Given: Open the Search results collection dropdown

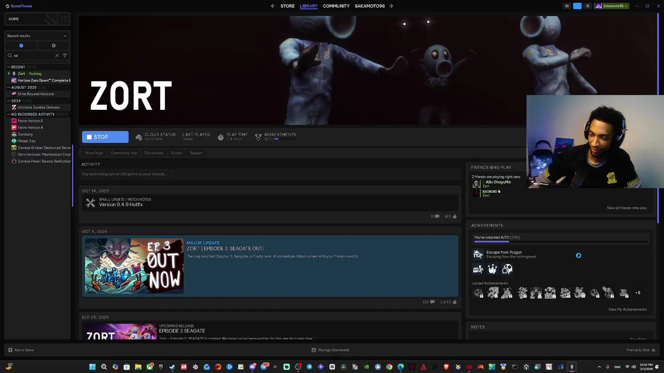Looking at the screenshot, I should pyautogui.click(x=37, y=36).
